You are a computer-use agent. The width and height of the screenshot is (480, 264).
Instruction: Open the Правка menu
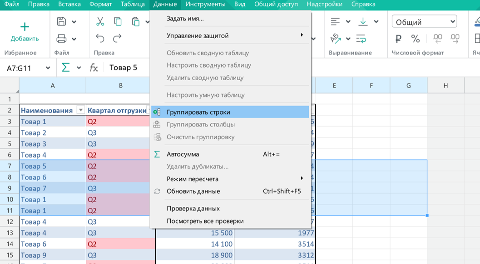point(39,4)
